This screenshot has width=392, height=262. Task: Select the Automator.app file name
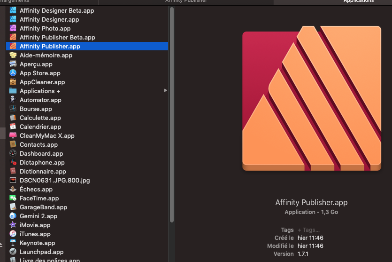[40, 100]
